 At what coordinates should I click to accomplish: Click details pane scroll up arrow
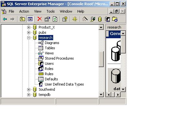123,33
